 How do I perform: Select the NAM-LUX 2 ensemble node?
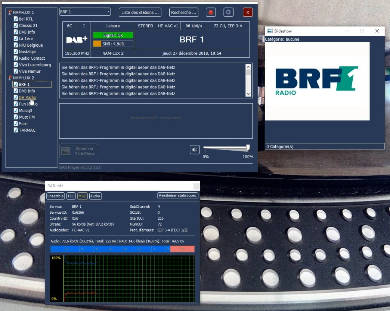pos(24,78)
